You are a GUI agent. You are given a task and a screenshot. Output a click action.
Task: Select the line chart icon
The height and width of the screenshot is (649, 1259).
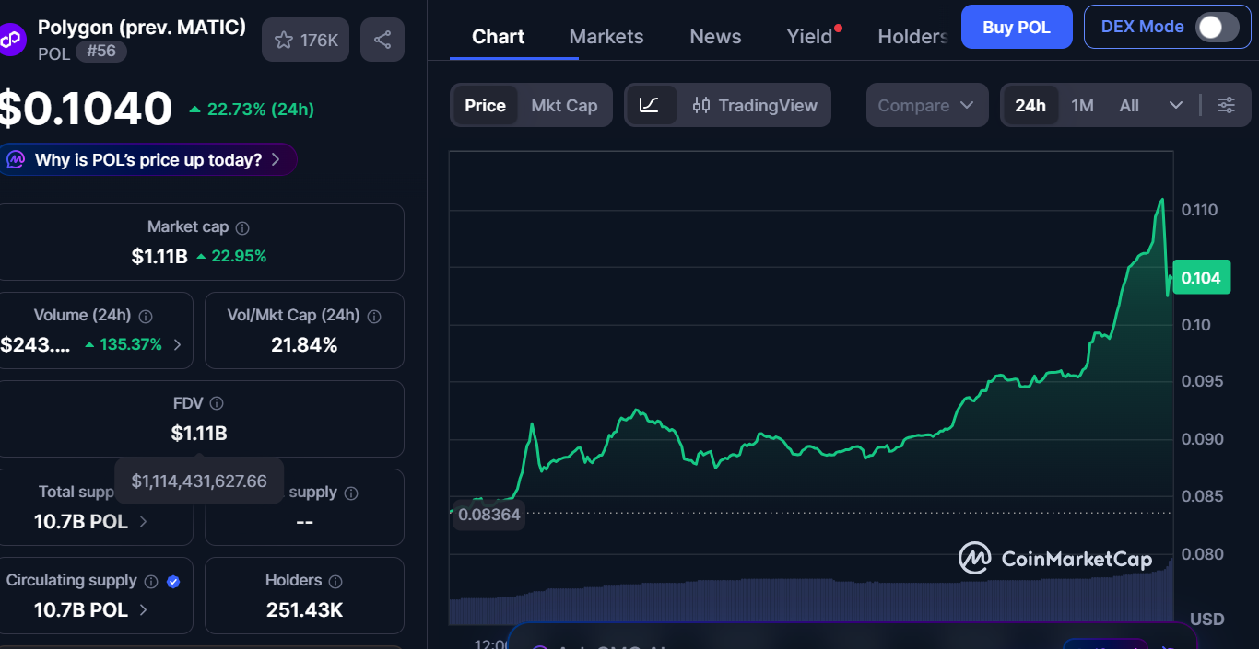tap(650, 105)
